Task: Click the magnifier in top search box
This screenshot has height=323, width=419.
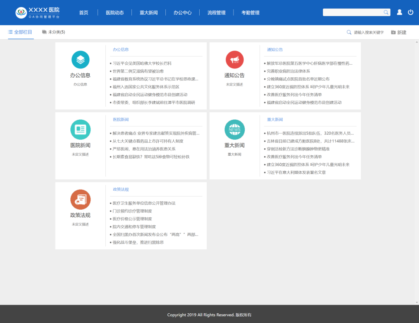Action: [386, 12]
